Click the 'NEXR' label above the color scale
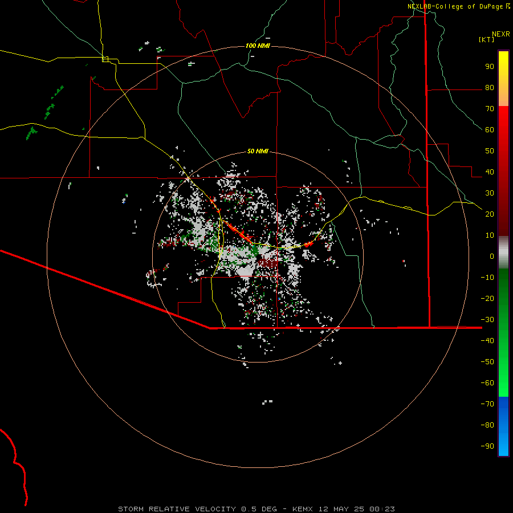Screen dimensions: 513x513 500,34
